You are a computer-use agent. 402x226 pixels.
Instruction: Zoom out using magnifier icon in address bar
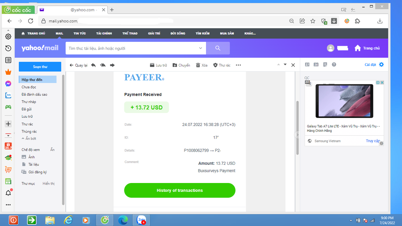pyautogui.click(x=292, y=21)
